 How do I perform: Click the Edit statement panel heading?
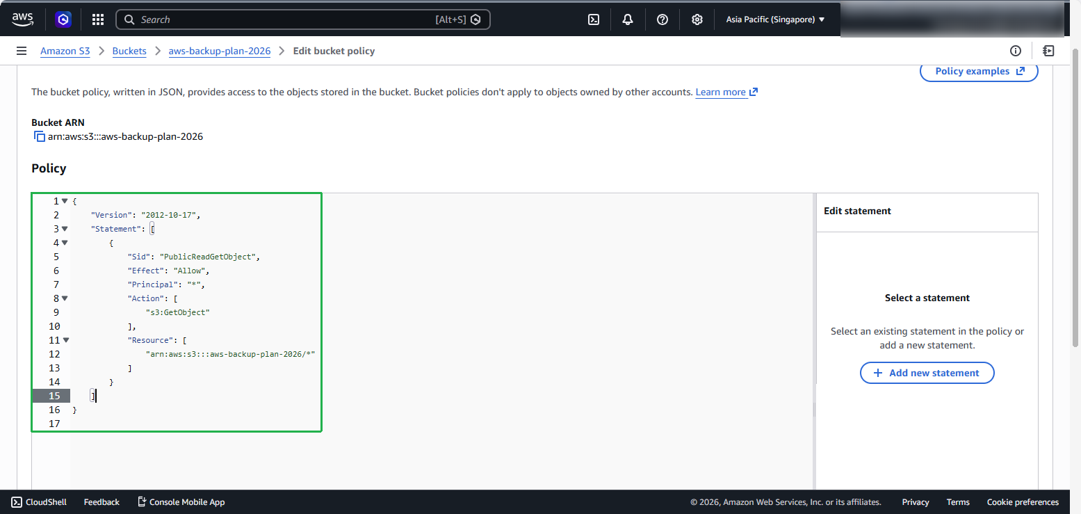coord(857,211)
